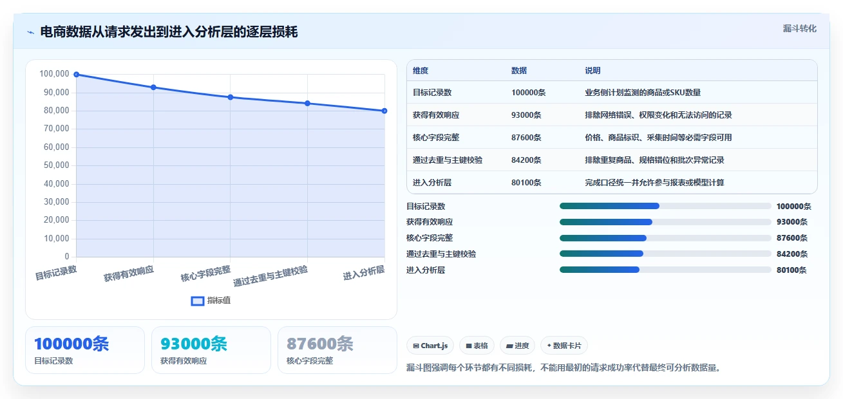Click the 数据 column header
843x399 pixels.
click(x=519, y=71)
